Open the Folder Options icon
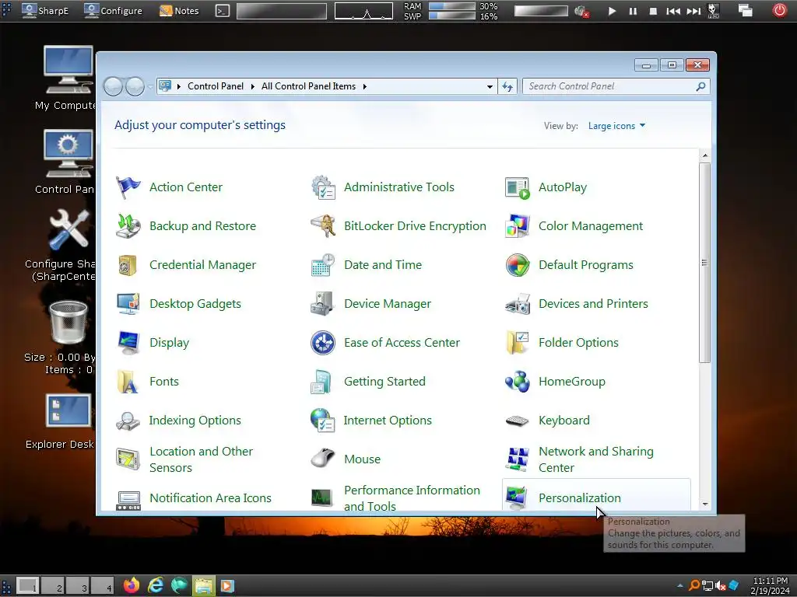The height and width of the screenshot is (597, 797). point(518,343)
